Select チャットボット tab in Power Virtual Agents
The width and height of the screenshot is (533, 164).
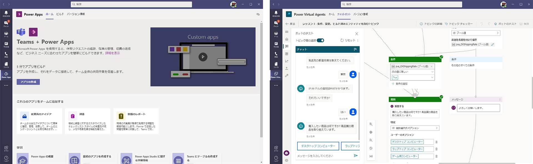coord(344,14)
